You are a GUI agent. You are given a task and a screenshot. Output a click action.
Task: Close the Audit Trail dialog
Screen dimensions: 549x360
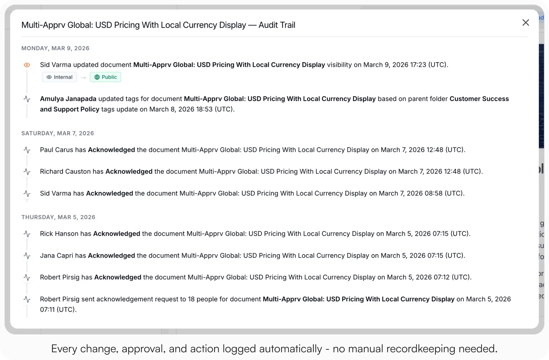[526, 23]
